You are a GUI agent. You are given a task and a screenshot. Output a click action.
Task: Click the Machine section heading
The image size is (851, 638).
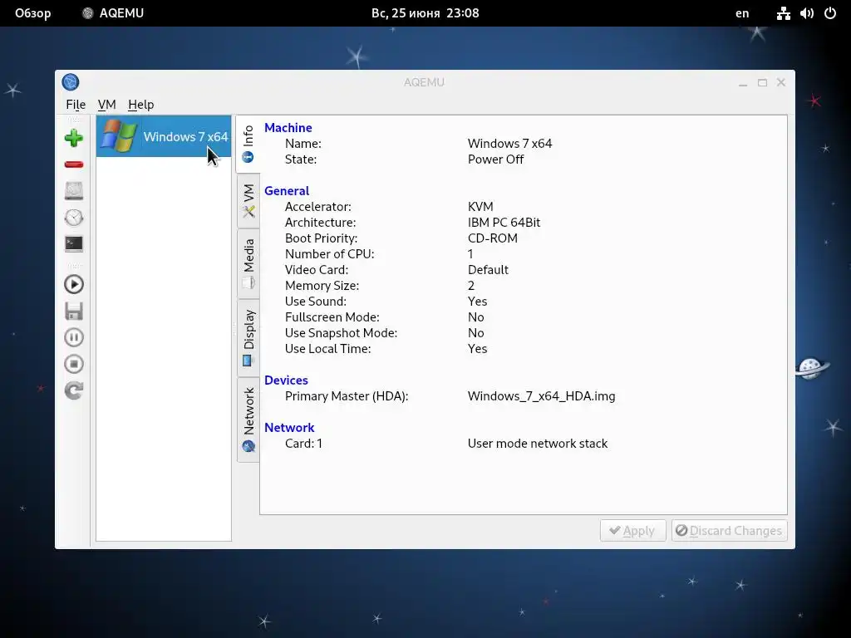pyautogui.click(x=288, y=127)
